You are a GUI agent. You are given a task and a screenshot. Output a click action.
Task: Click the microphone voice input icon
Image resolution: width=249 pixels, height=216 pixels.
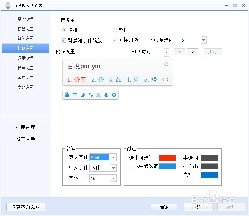pos(106,95)
